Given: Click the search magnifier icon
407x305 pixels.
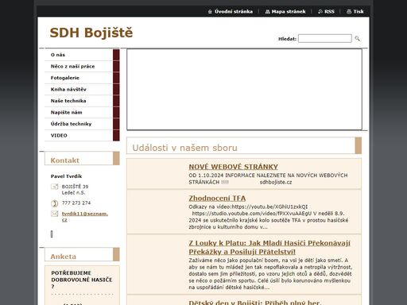Looking at the screenshot, I should coord(357,39).
